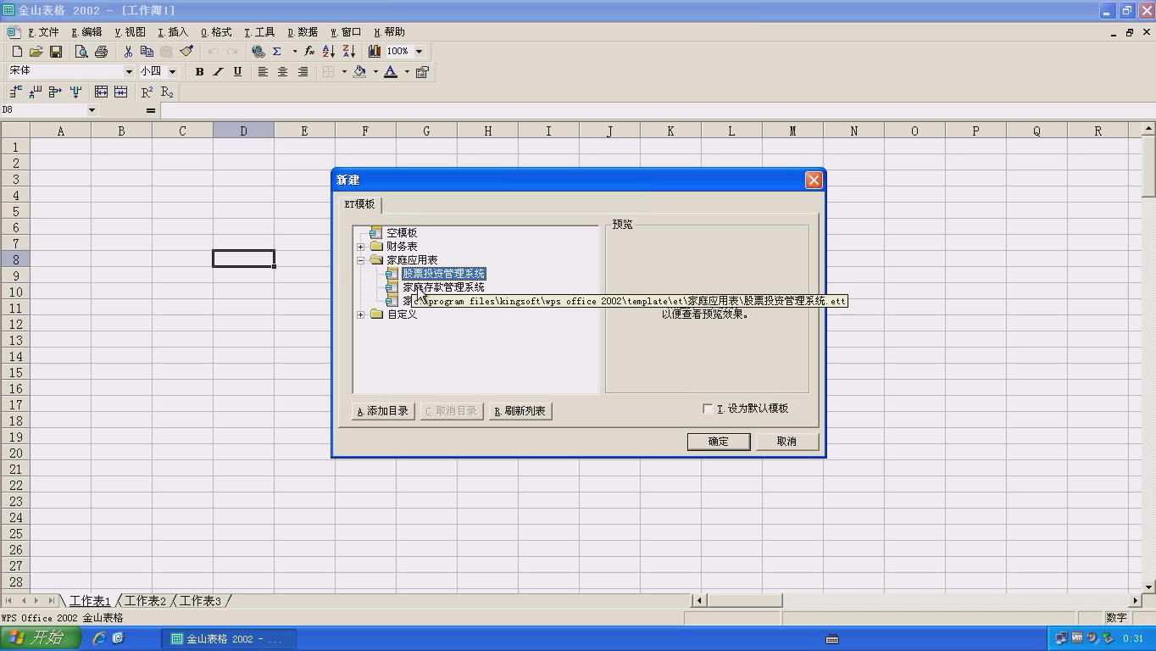Select the 家庭存款管理系统 template item
The height and width of the screenshot is (651, 1156).
point(443,287)
